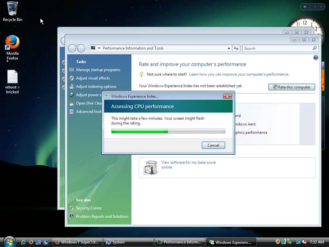Open the recent pages dropdown arrow
The image size is (329, 247).
(87, 49)
